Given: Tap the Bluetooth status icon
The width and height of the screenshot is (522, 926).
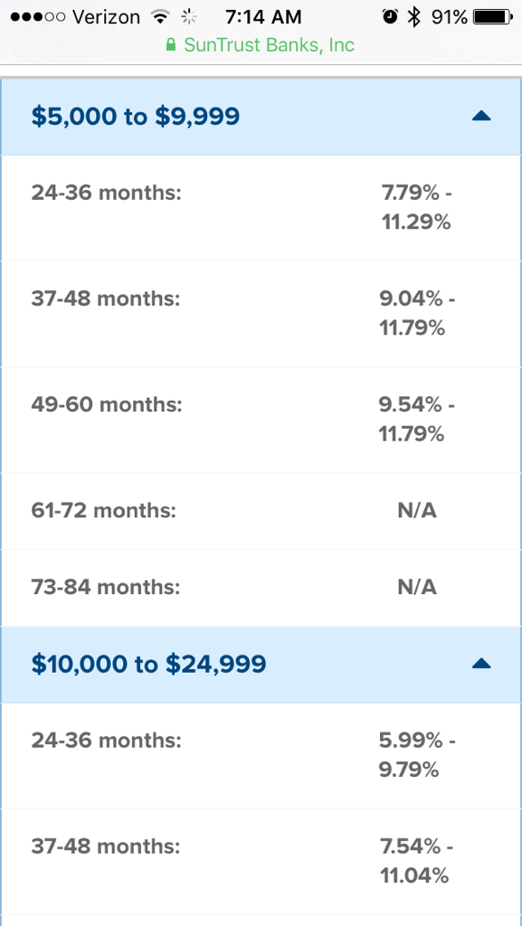Looking at the screenshot, I should (414, 18).
